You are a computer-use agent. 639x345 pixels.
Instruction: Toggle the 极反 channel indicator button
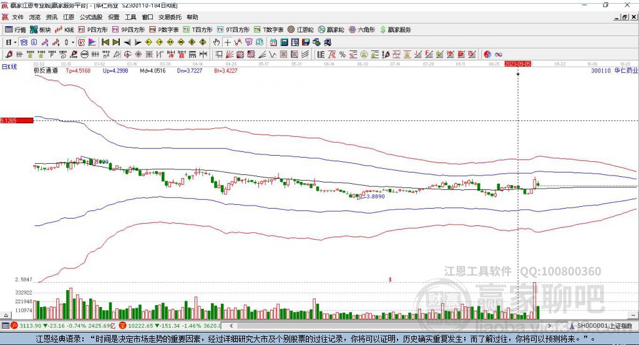point(82,42)
